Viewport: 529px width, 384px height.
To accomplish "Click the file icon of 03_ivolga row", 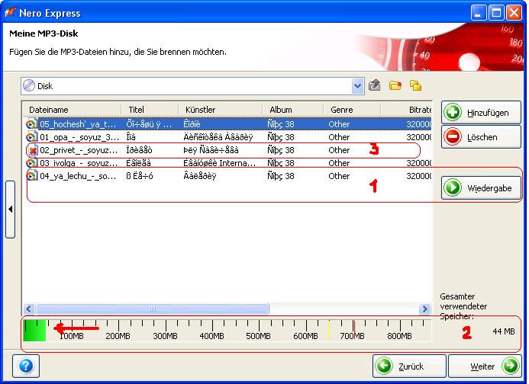I will pyautogui.click(x=31, y=163).
